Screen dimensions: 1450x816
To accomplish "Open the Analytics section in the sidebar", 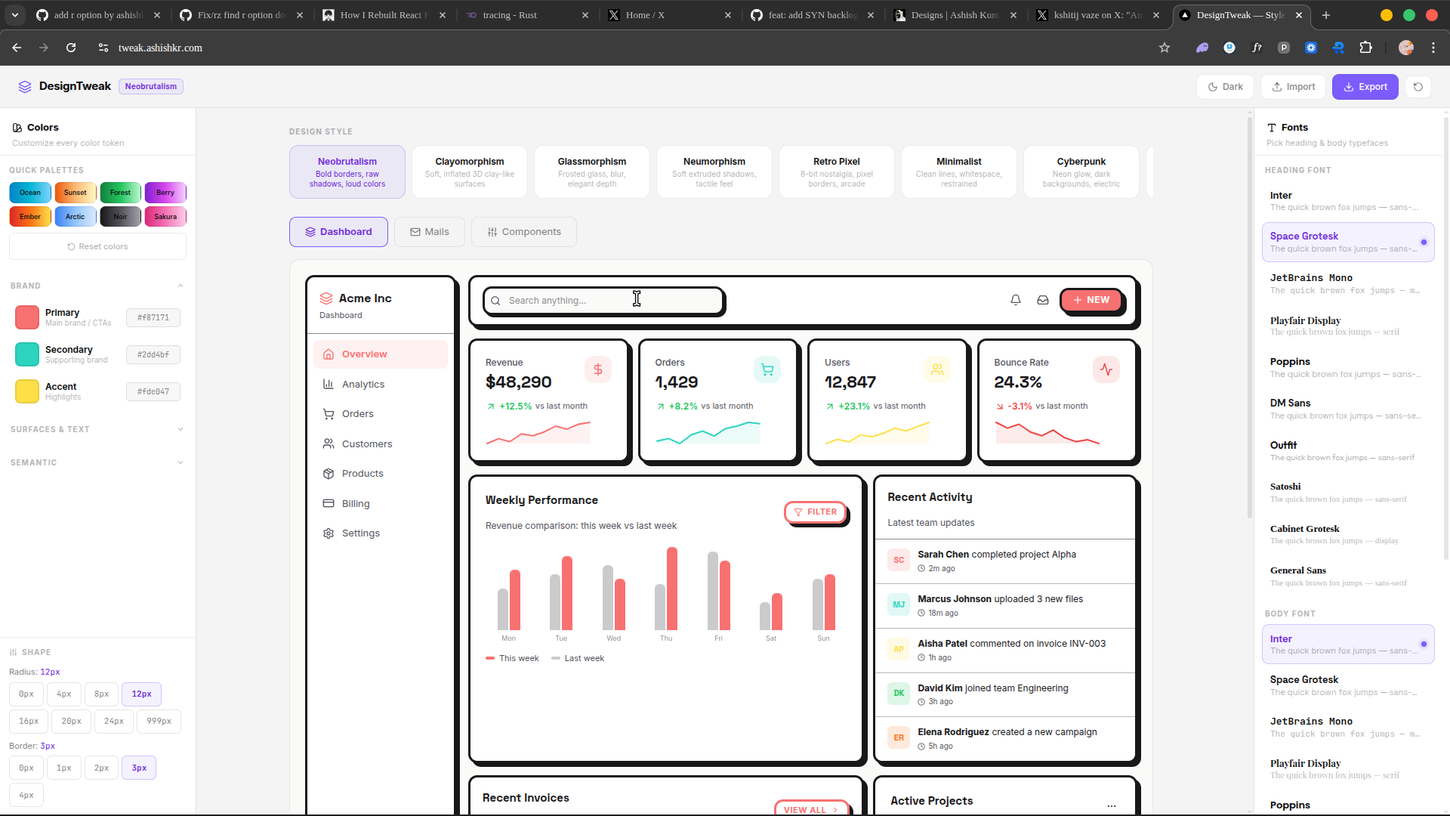I will (363, 384).
